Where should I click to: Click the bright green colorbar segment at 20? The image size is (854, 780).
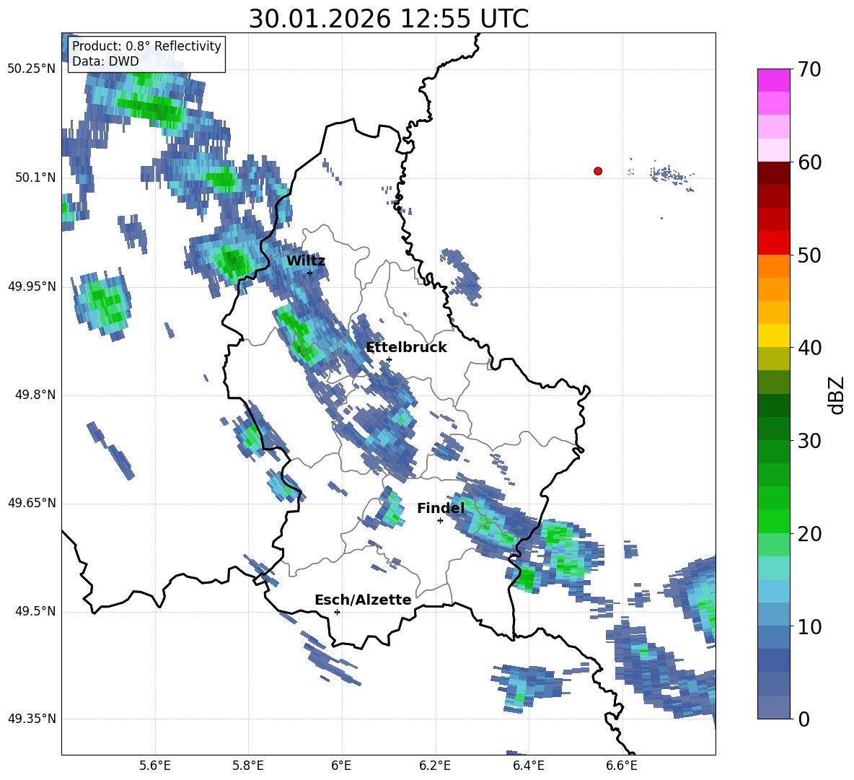[773, 521]
